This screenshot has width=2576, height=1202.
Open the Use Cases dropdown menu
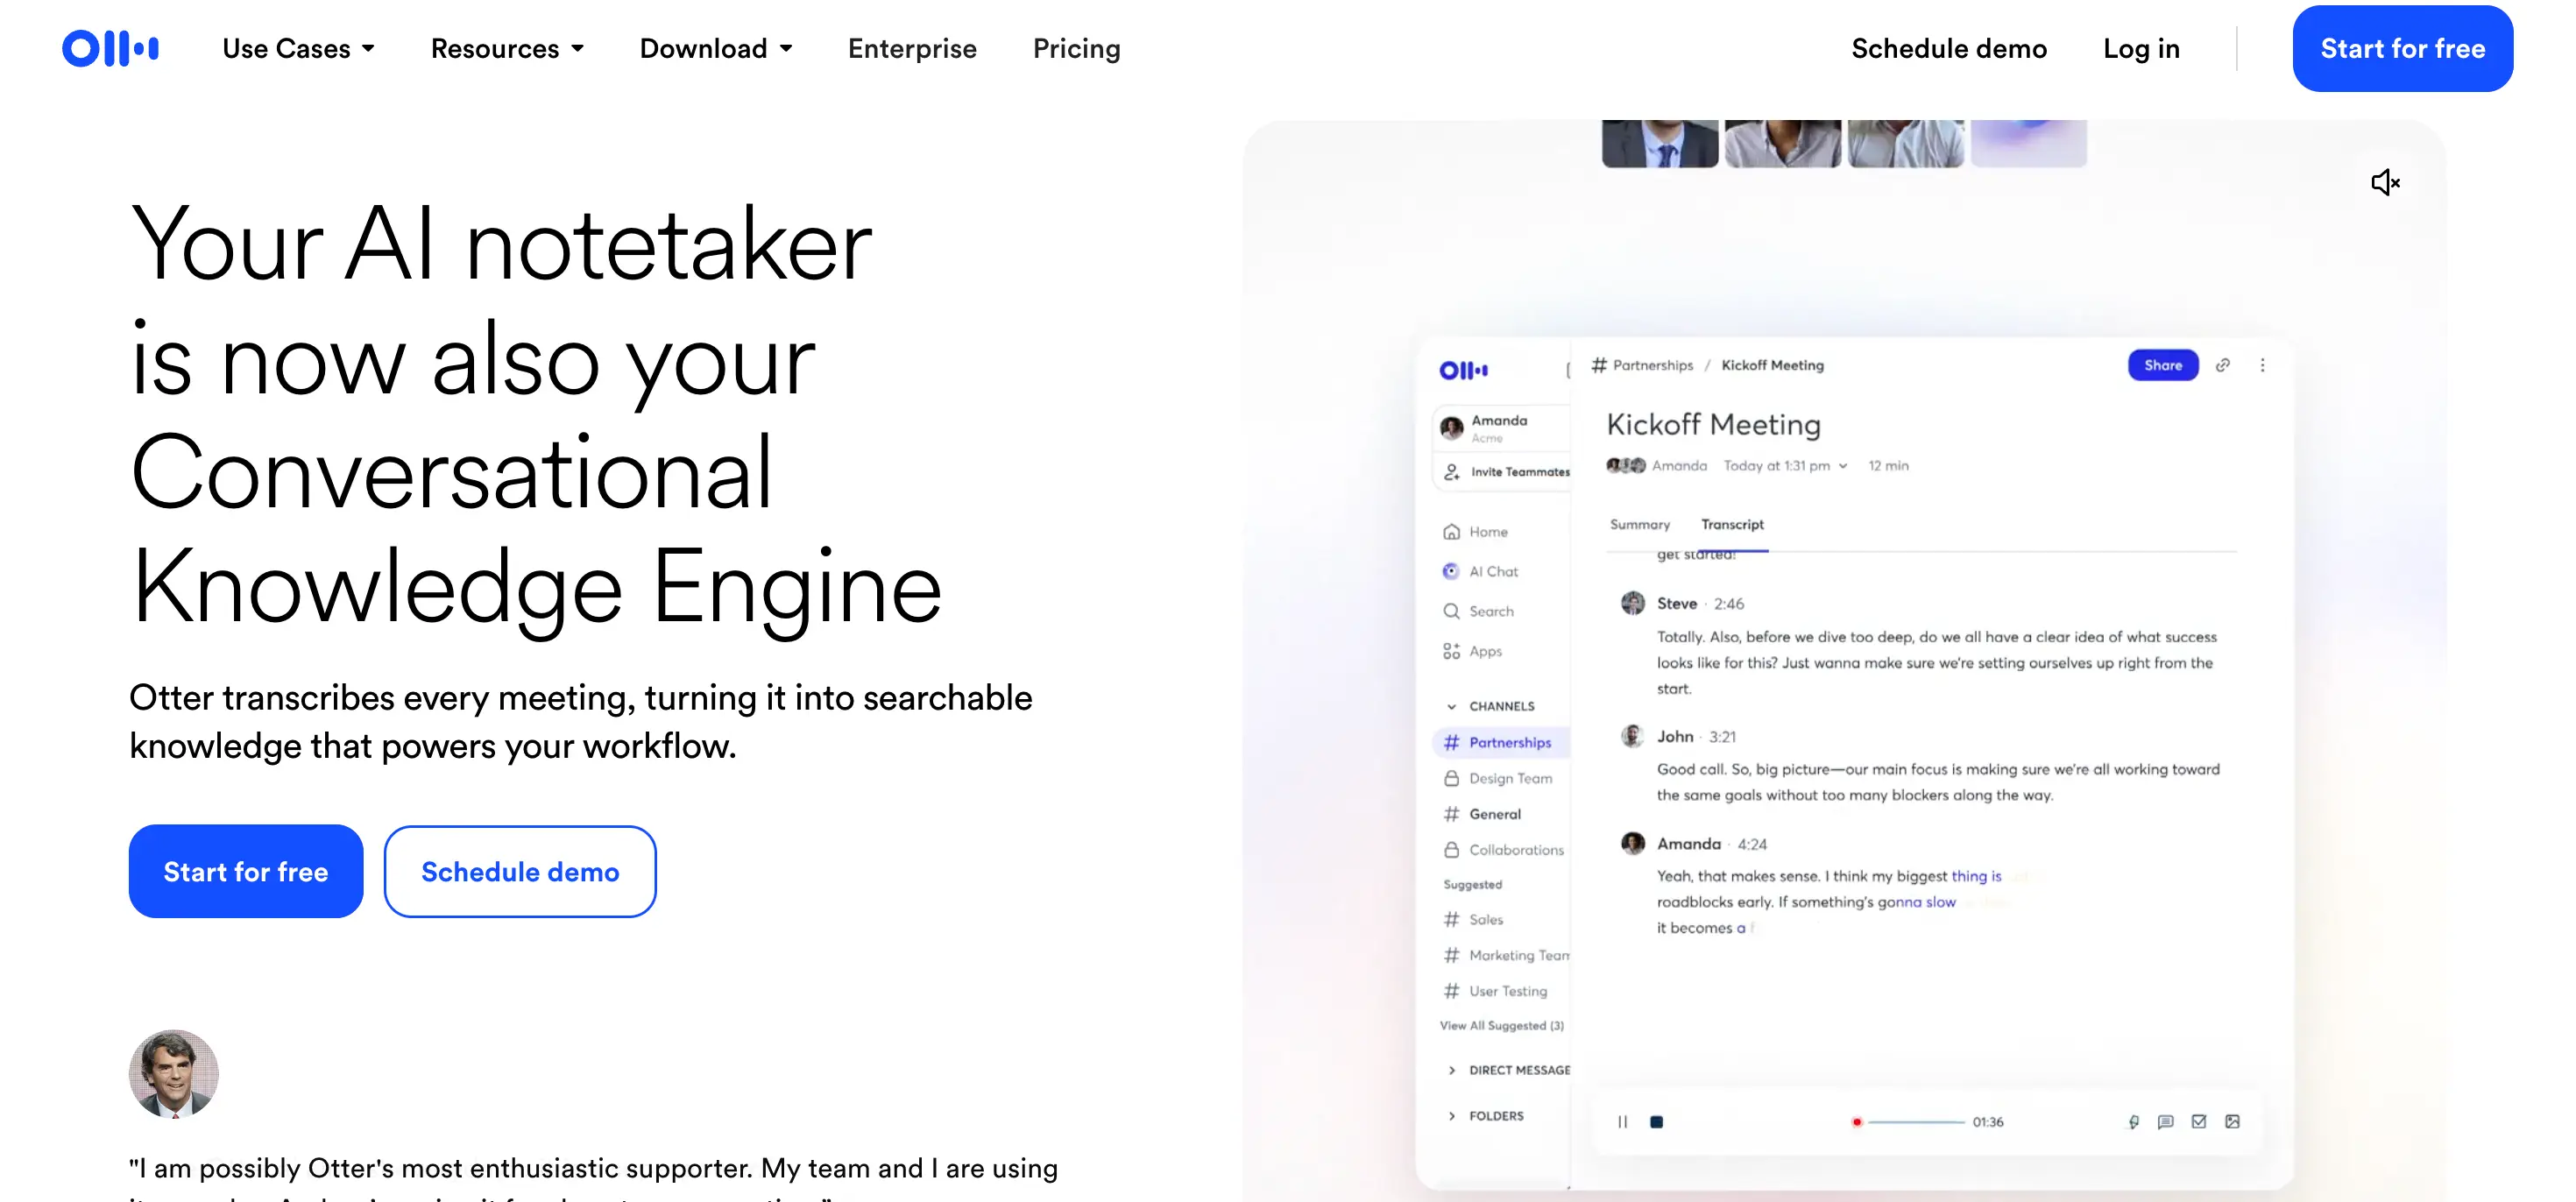coord(298,48)
